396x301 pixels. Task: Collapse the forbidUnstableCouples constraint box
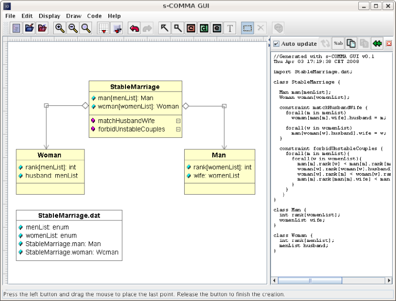pos(178,129)
